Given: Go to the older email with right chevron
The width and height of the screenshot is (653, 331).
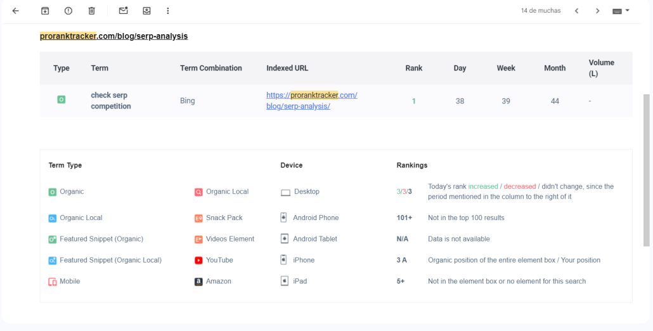Looking at the screenshot, I should (598, 11).
